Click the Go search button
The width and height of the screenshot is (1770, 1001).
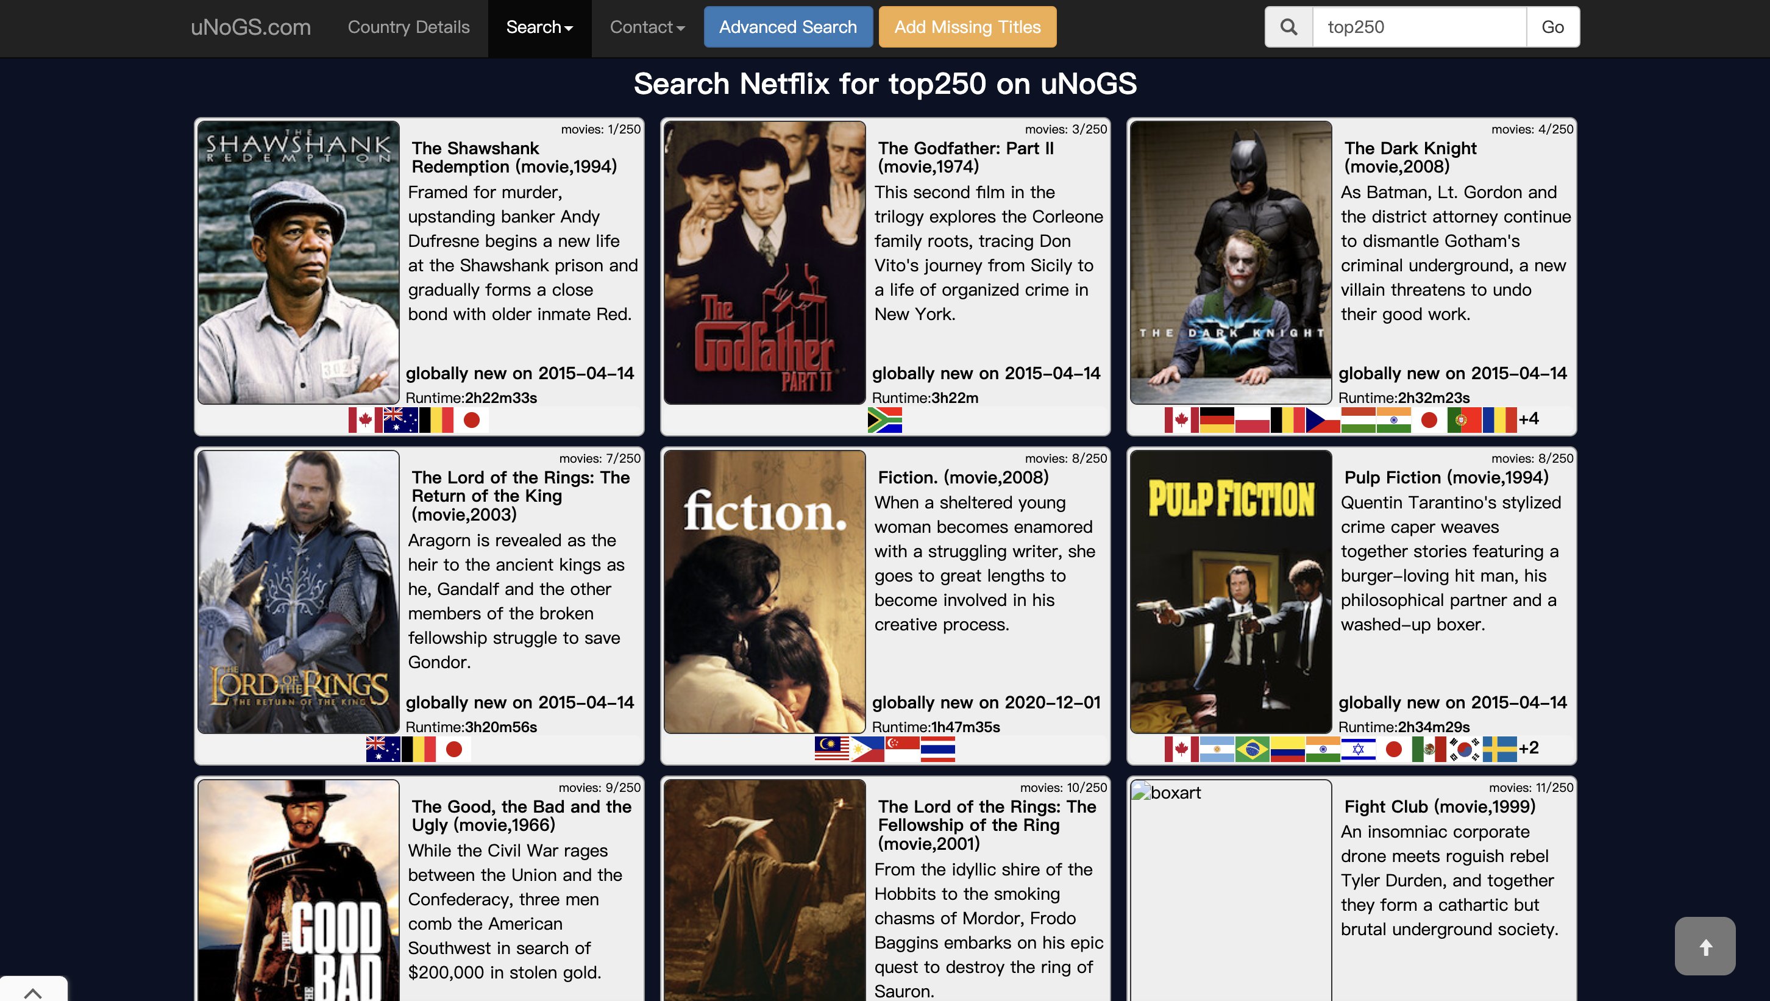[1552, 27]
